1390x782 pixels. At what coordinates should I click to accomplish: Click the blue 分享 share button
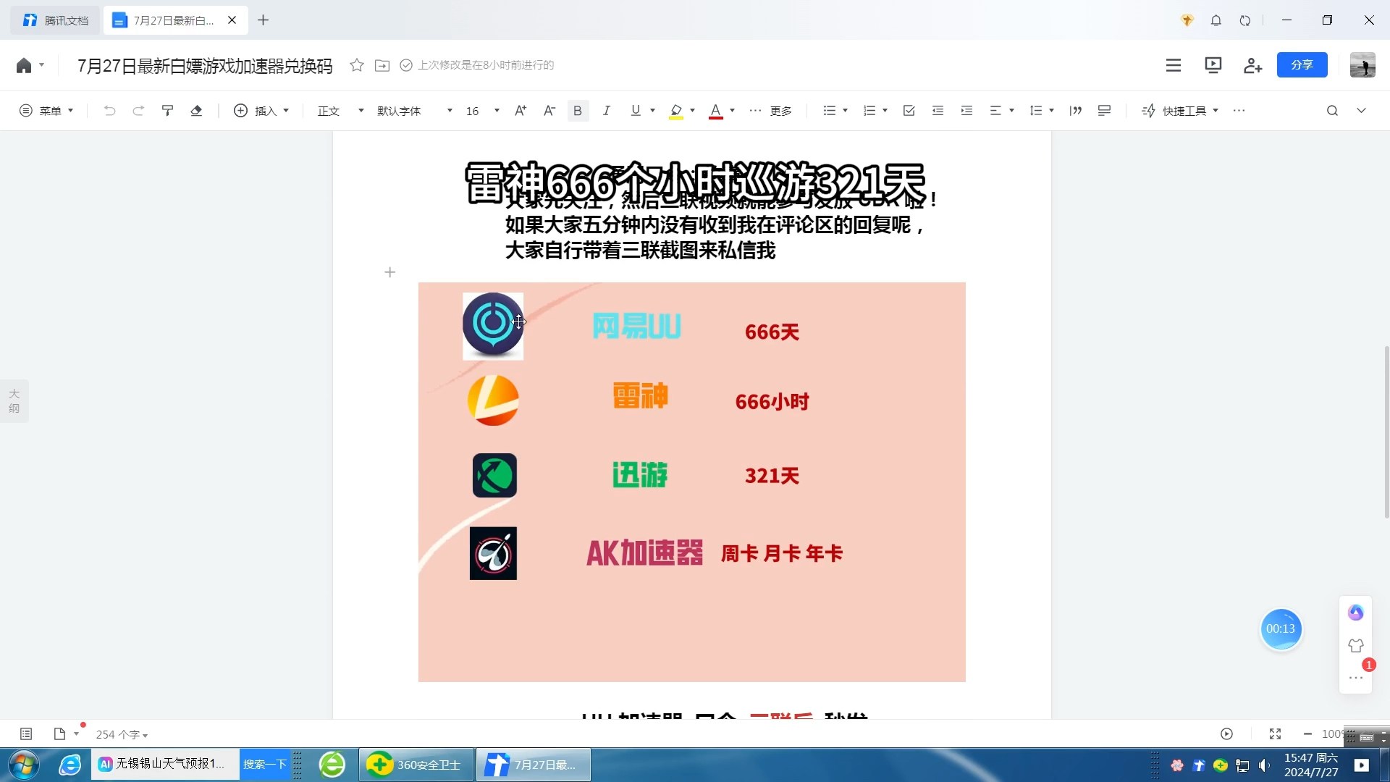coord(1302,65)
